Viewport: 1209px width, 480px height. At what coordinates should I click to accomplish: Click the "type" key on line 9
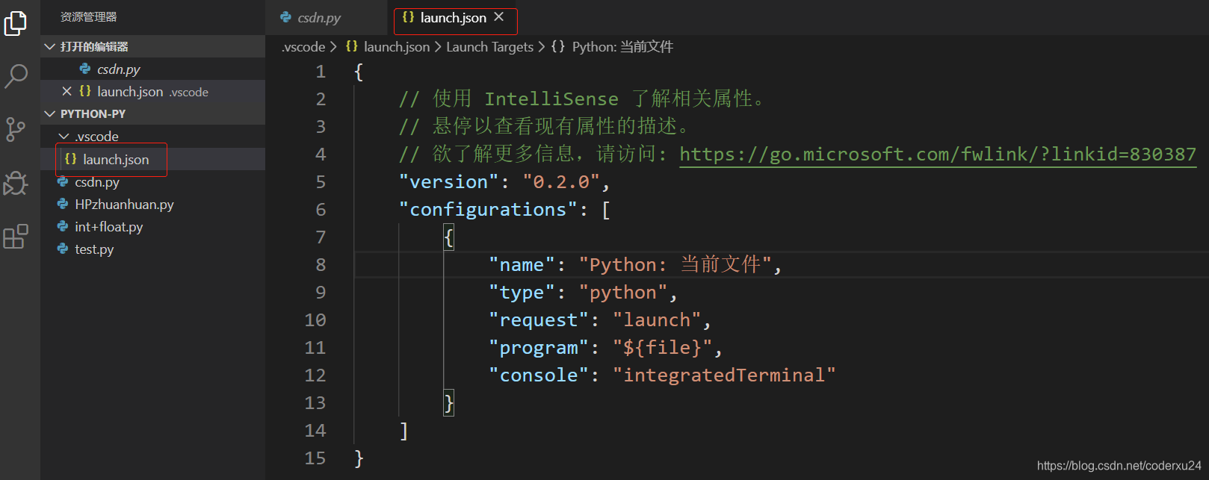(522, 293)
